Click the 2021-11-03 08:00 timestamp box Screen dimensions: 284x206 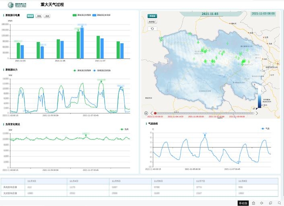point(263,14)
